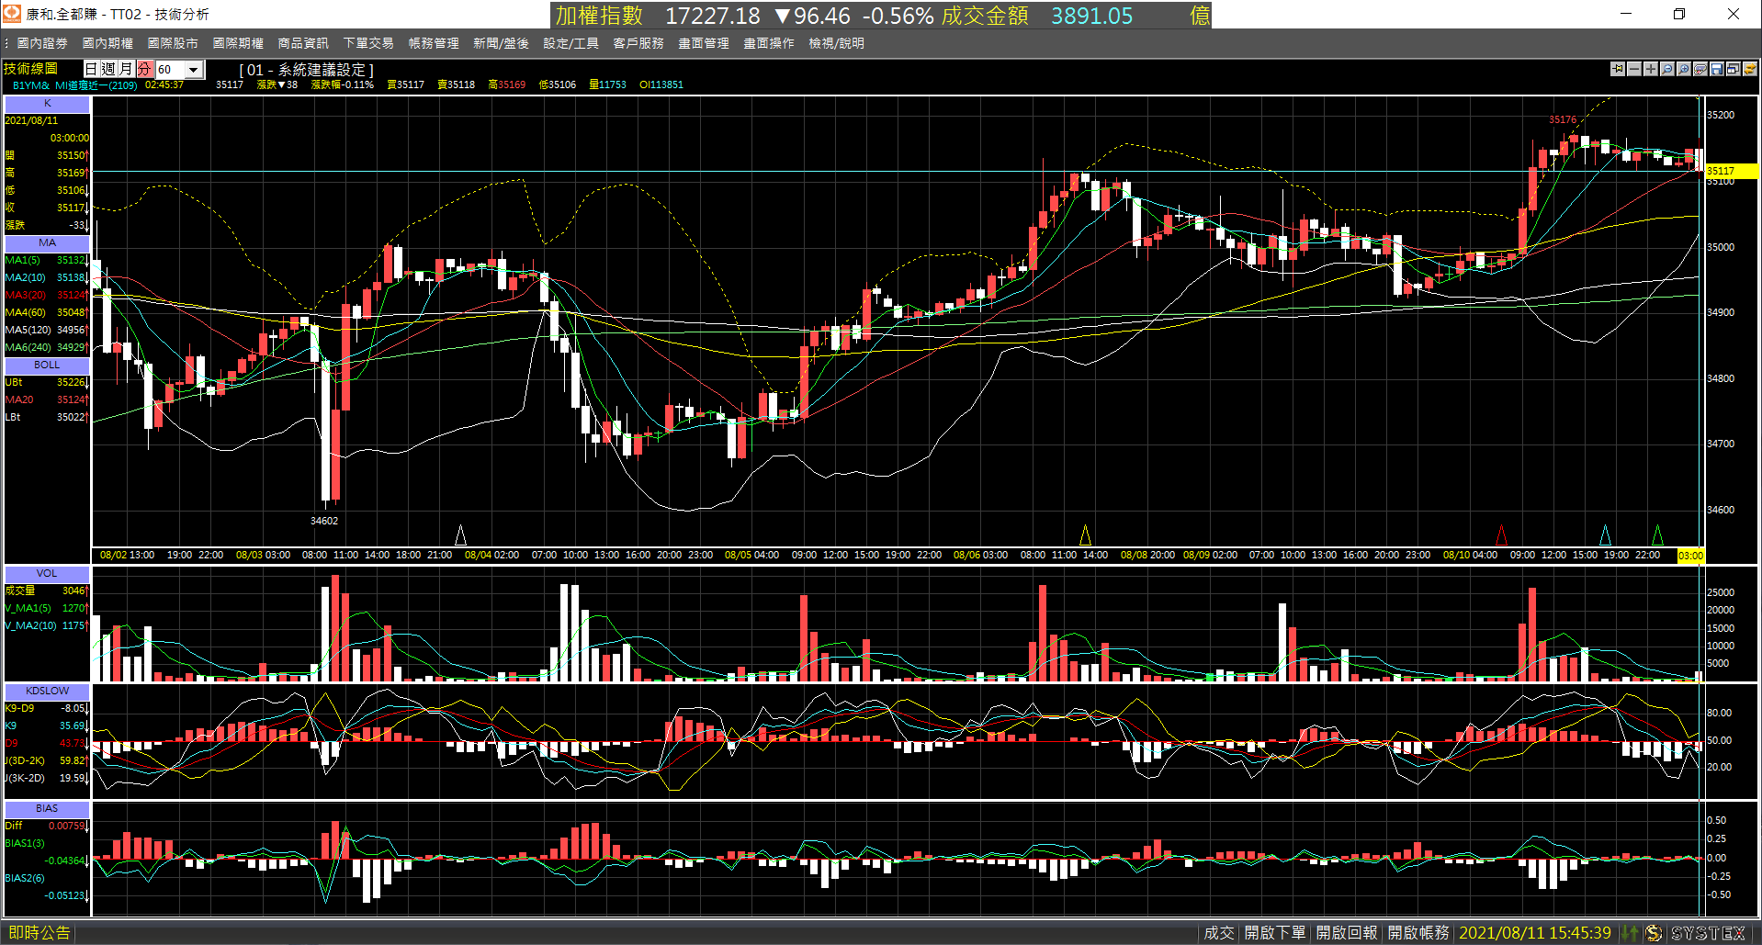Screen dimensions: 1762x945
Task: Click the app logo in title bar
Action: pyautogui.click(x=11, y=14)
